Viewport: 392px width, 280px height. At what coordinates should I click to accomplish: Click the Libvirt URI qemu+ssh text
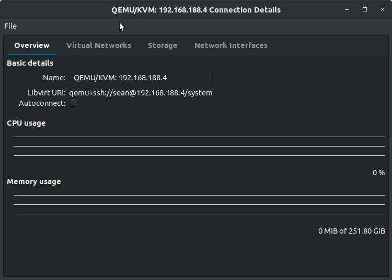pos(141,93)
